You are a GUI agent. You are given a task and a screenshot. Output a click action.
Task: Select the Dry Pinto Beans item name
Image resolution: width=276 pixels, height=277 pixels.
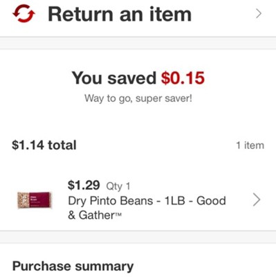click(x=147, y=208)
